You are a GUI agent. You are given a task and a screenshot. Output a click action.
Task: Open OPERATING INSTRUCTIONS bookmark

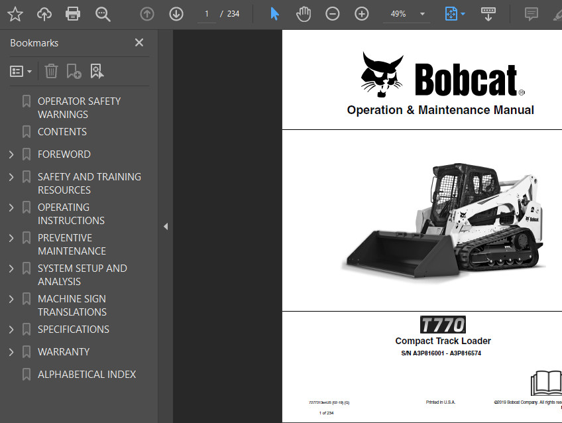click(71, 213)
